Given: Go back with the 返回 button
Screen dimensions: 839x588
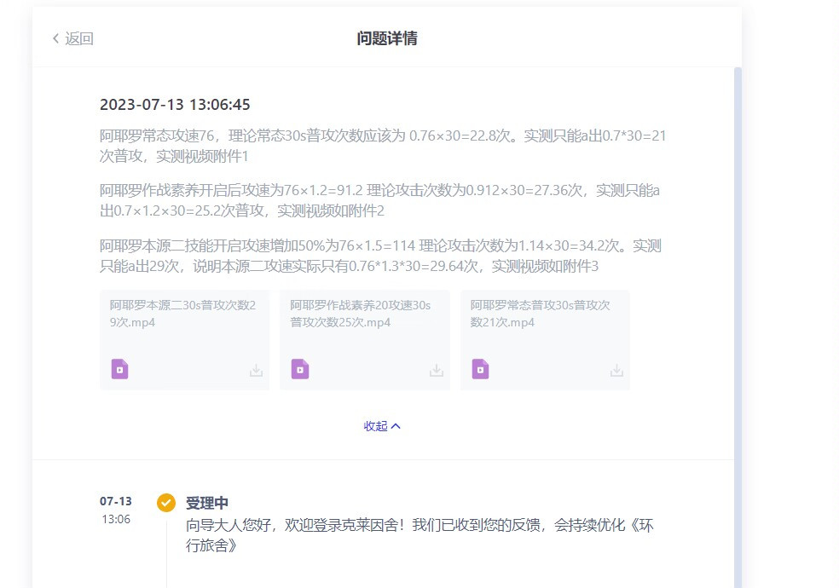Looking at the screenshot, I should pos(72,38).
